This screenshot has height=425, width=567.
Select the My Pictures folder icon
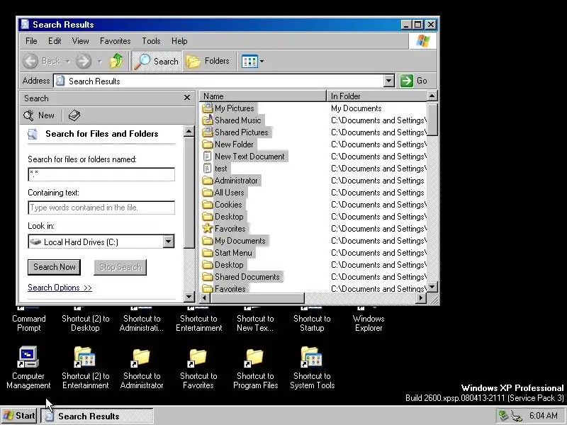pos(208,108)
